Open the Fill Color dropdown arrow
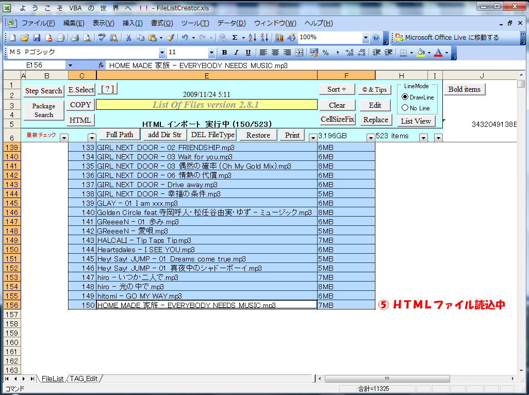529x395 pixels. point(429,53)
